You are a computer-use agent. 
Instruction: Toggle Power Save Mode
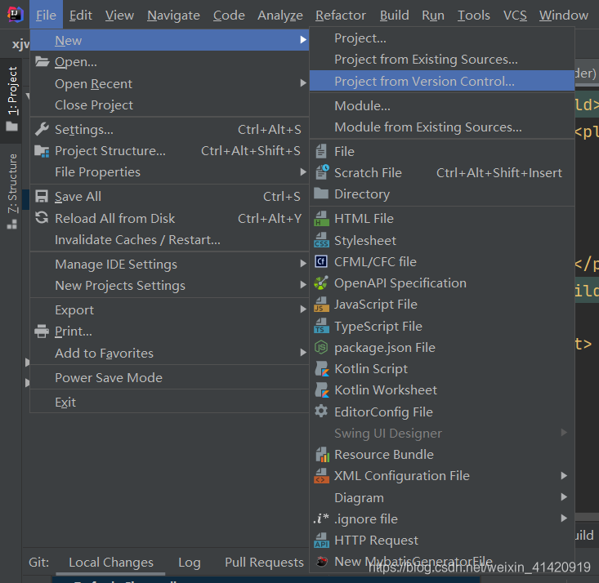(169, 377)
